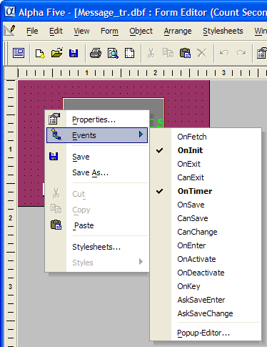Select the AskSaveChange event
The width and height of the screenshot is (267, 347).
pos(206,313)
